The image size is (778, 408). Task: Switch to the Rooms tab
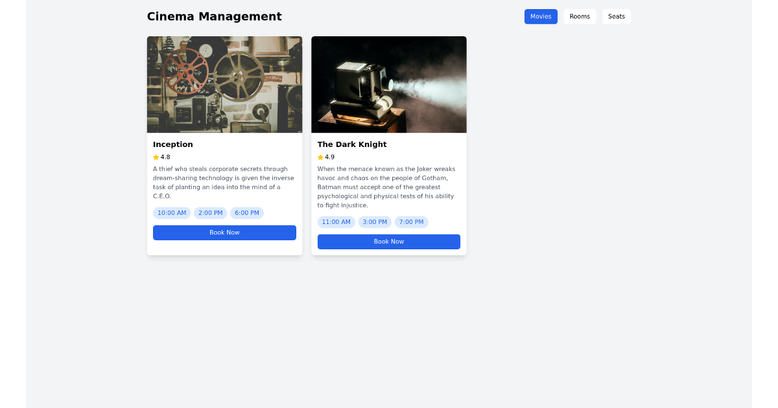pyautogui.click(x=580, y=16)
